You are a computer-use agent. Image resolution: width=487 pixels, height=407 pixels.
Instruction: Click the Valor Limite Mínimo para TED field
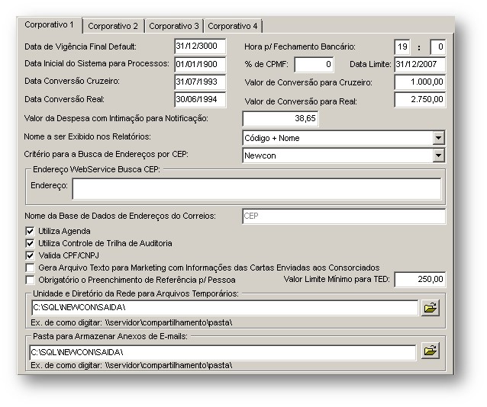(x=420, y=280)
